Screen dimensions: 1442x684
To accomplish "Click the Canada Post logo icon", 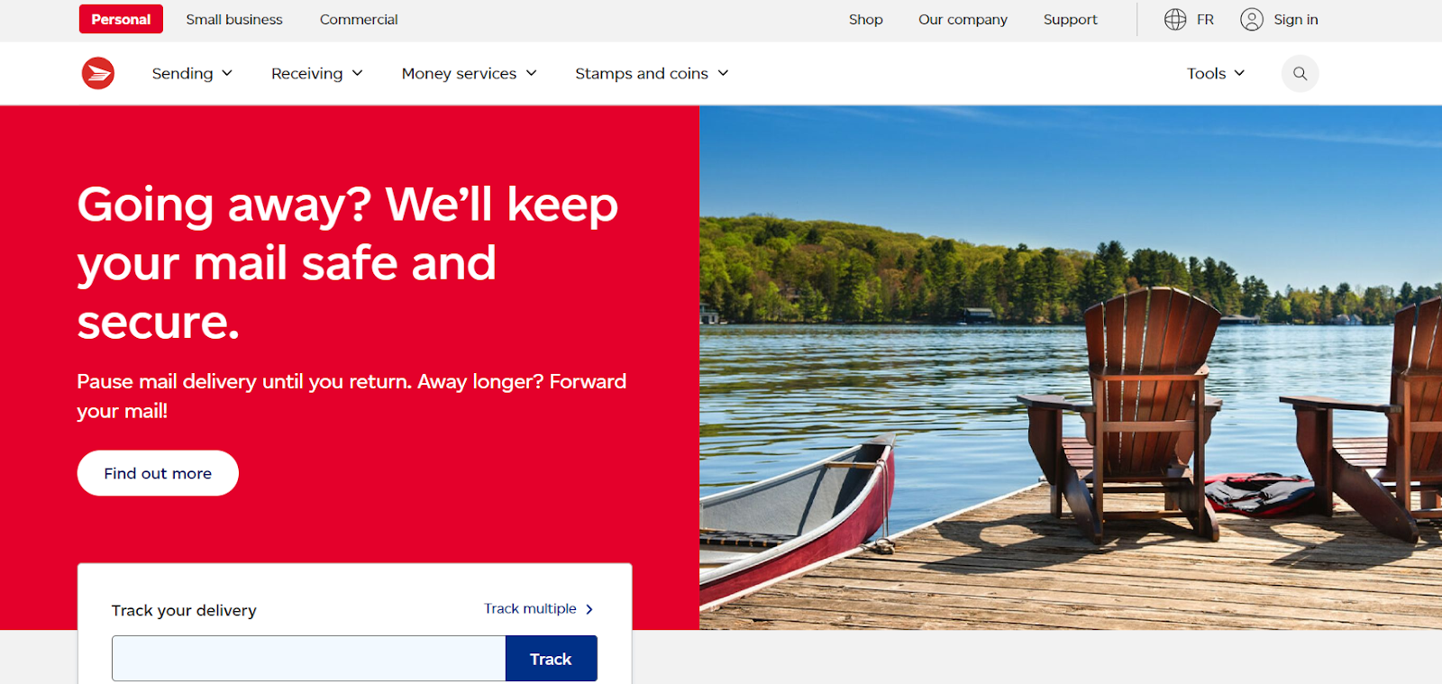I will click(x=98, y=73).
